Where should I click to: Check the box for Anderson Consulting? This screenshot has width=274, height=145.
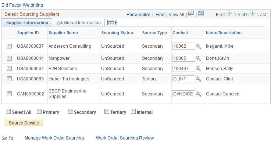(9, 46)
